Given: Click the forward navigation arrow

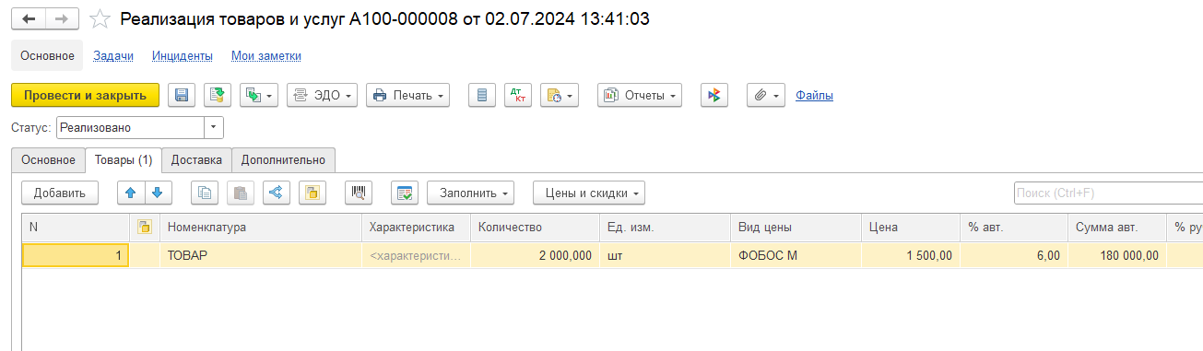Looking at the screenshot, I should point(62,19).
